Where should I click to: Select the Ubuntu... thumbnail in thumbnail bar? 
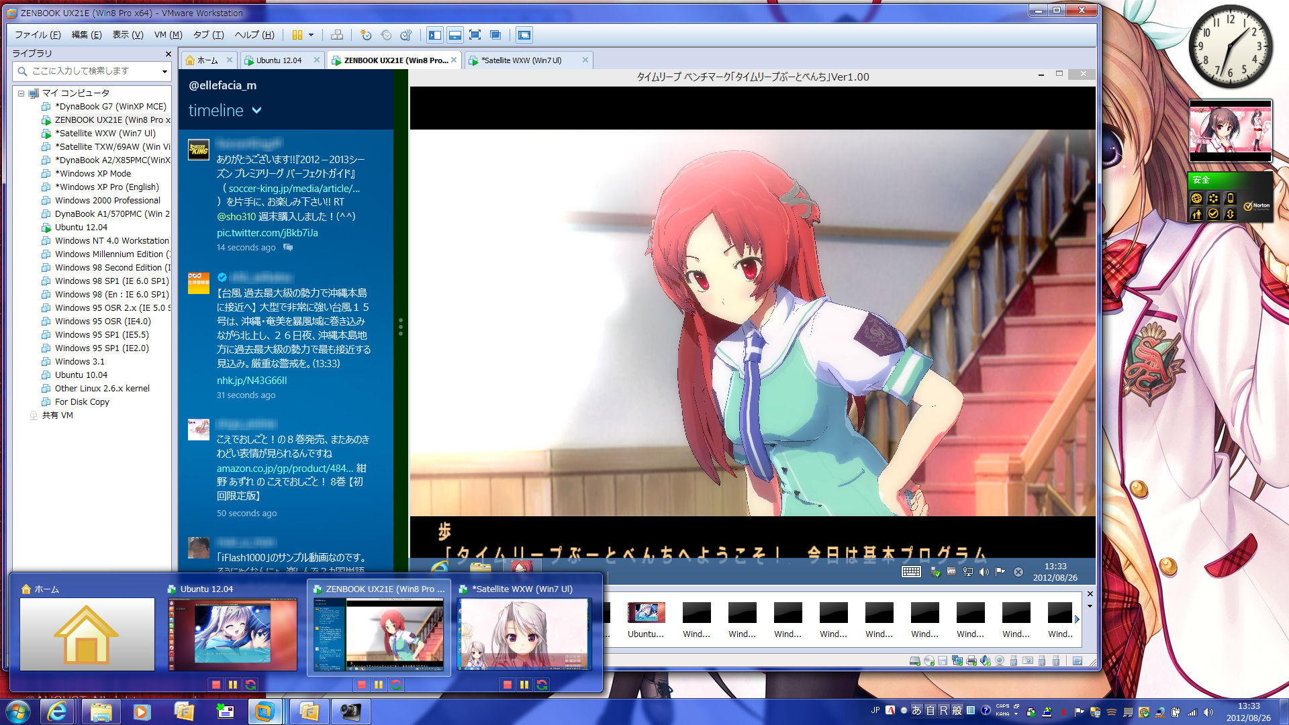[x=646, y=620]
